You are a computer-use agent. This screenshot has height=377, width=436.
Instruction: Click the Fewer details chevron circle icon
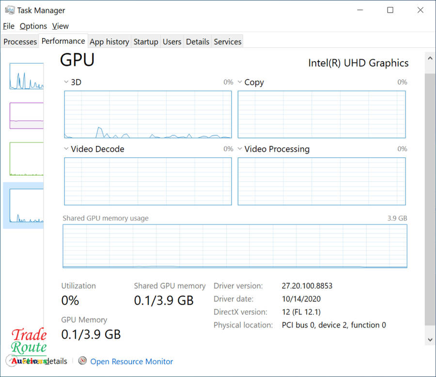(10, 361)
